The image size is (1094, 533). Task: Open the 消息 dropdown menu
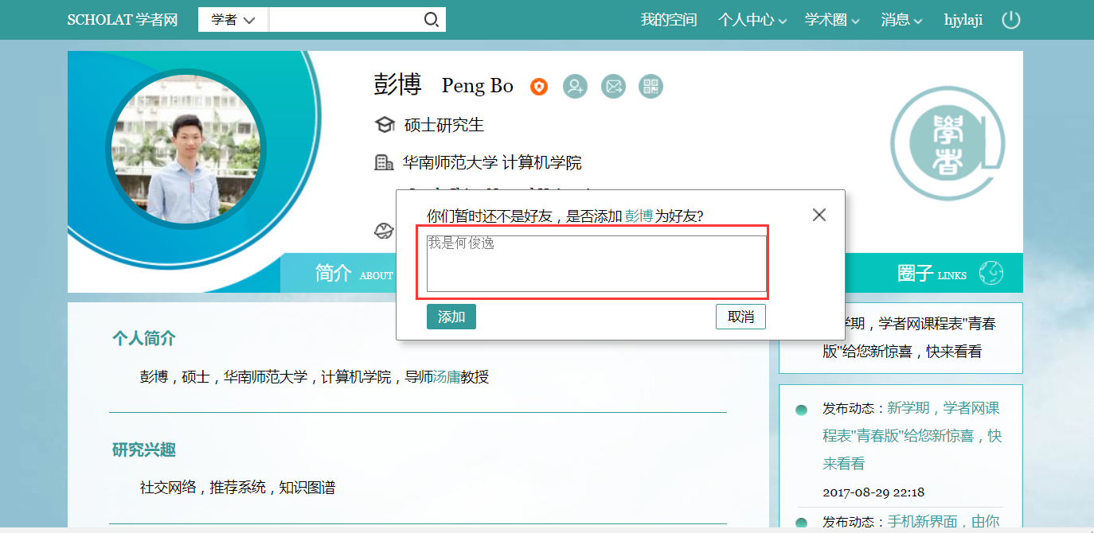point(901,20)
